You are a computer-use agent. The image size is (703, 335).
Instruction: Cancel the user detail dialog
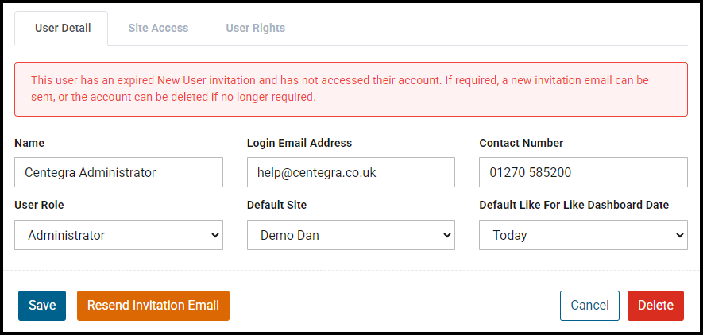coord(589,306)
